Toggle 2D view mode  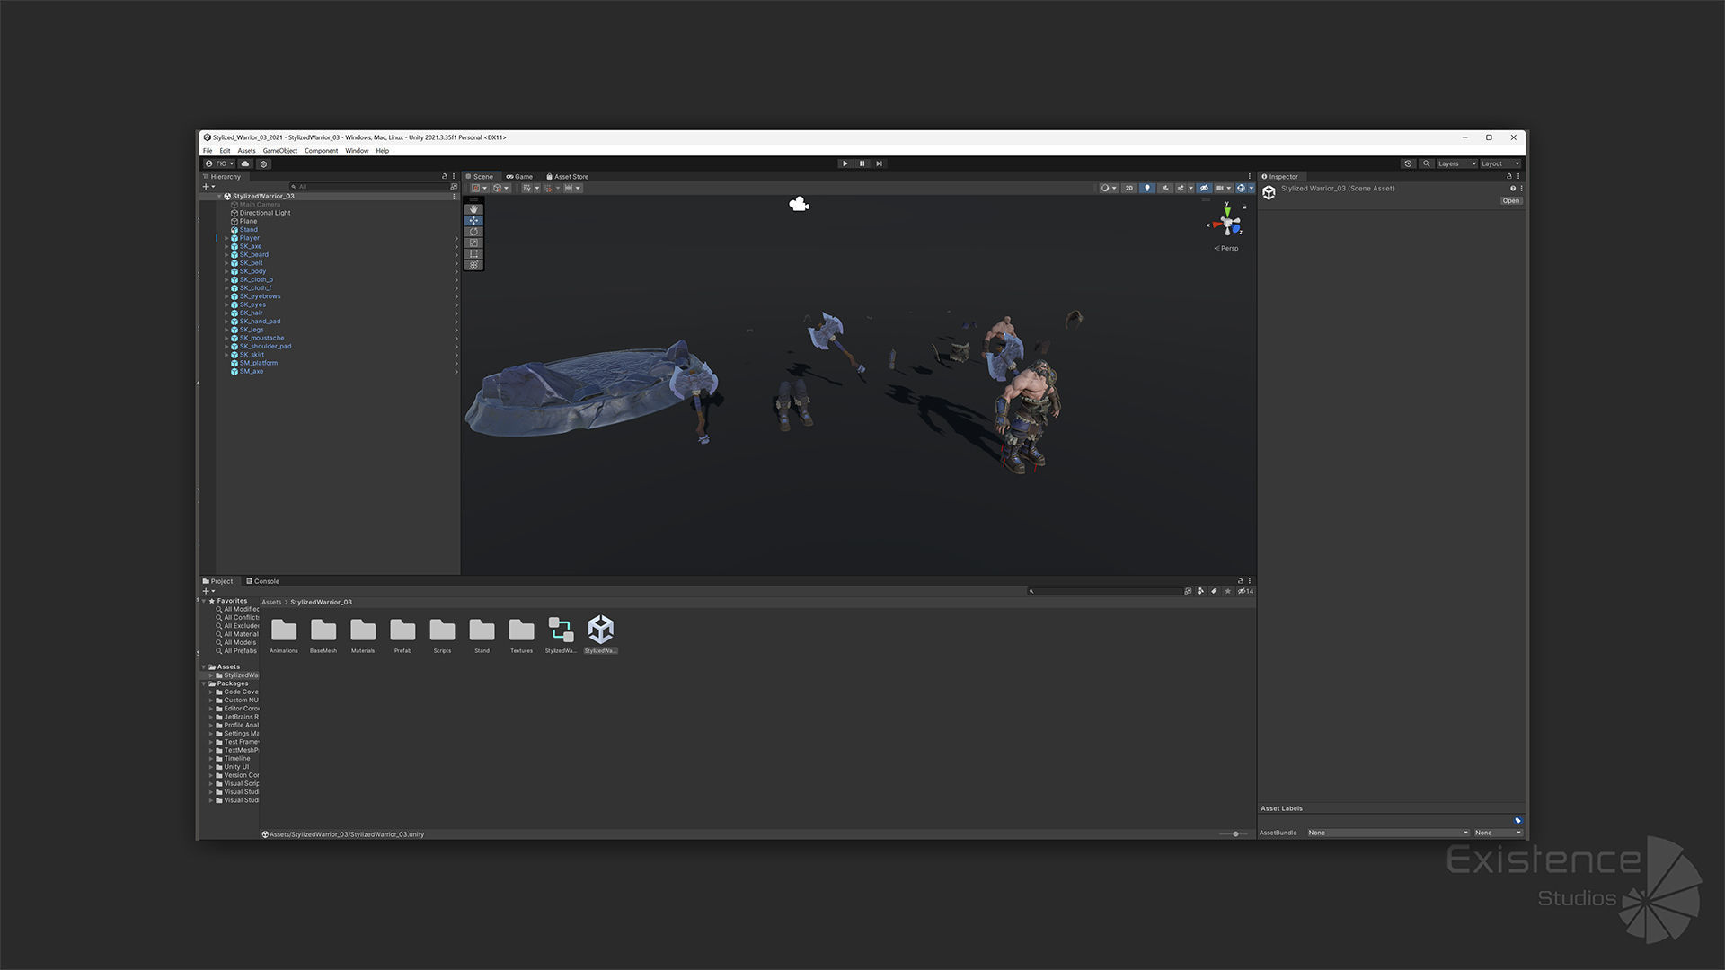pos(1129,188)
